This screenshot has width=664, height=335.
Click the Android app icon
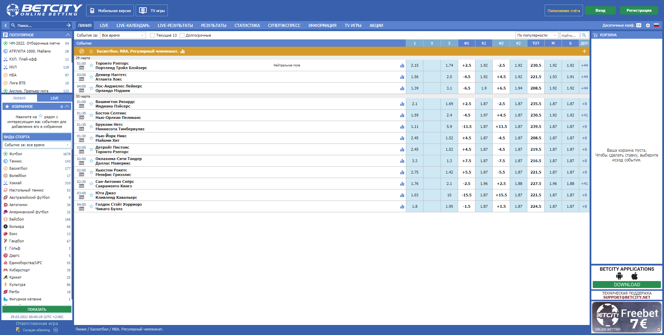[619, 276]
